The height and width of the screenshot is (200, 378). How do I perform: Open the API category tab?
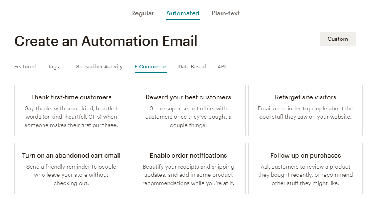(222, 67)
